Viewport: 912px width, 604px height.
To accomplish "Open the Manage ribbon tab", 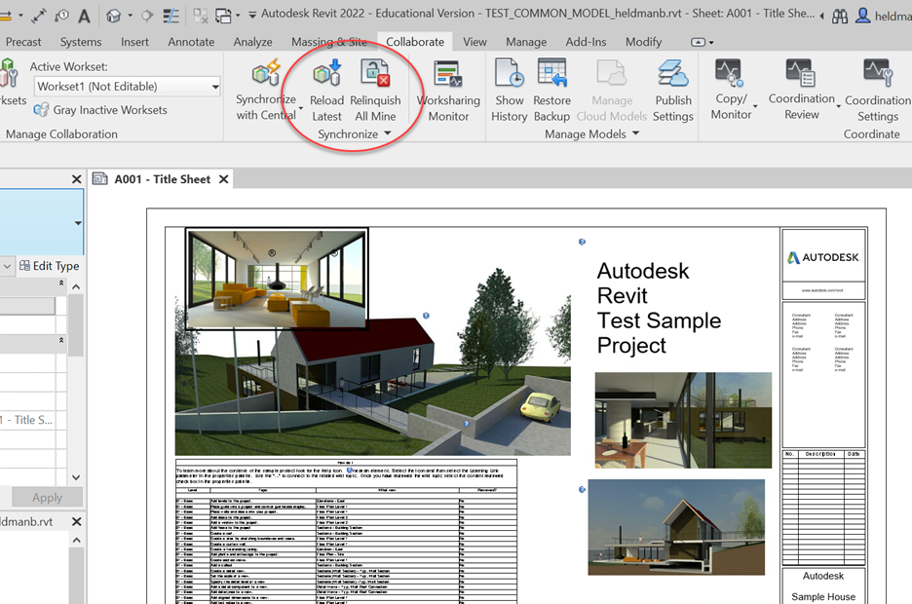I will click(526, 42).
